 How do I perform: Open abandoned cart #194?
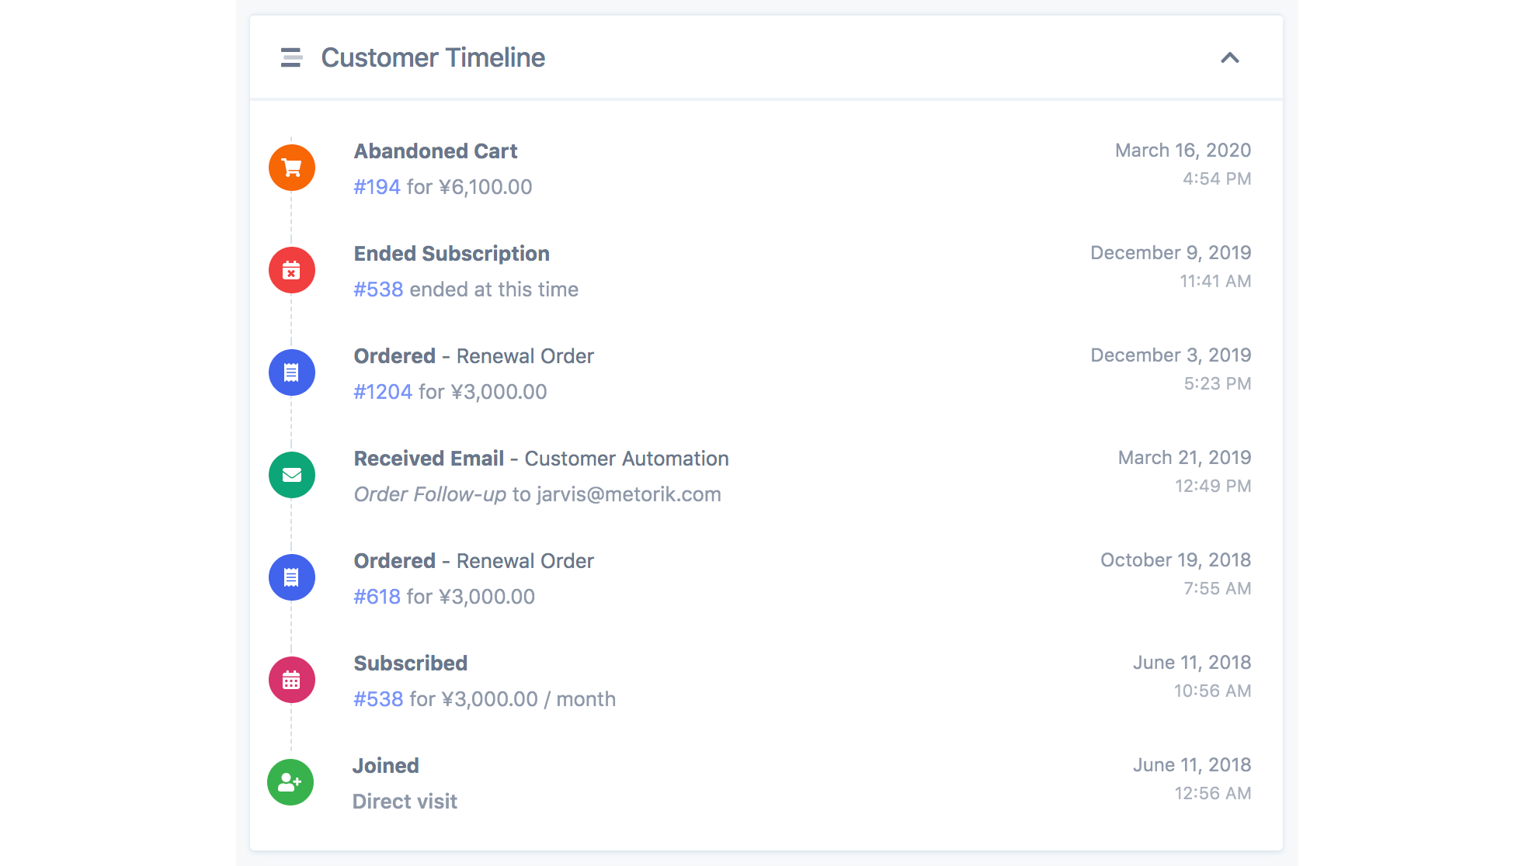pyautogui.click(x=377, y=186)
